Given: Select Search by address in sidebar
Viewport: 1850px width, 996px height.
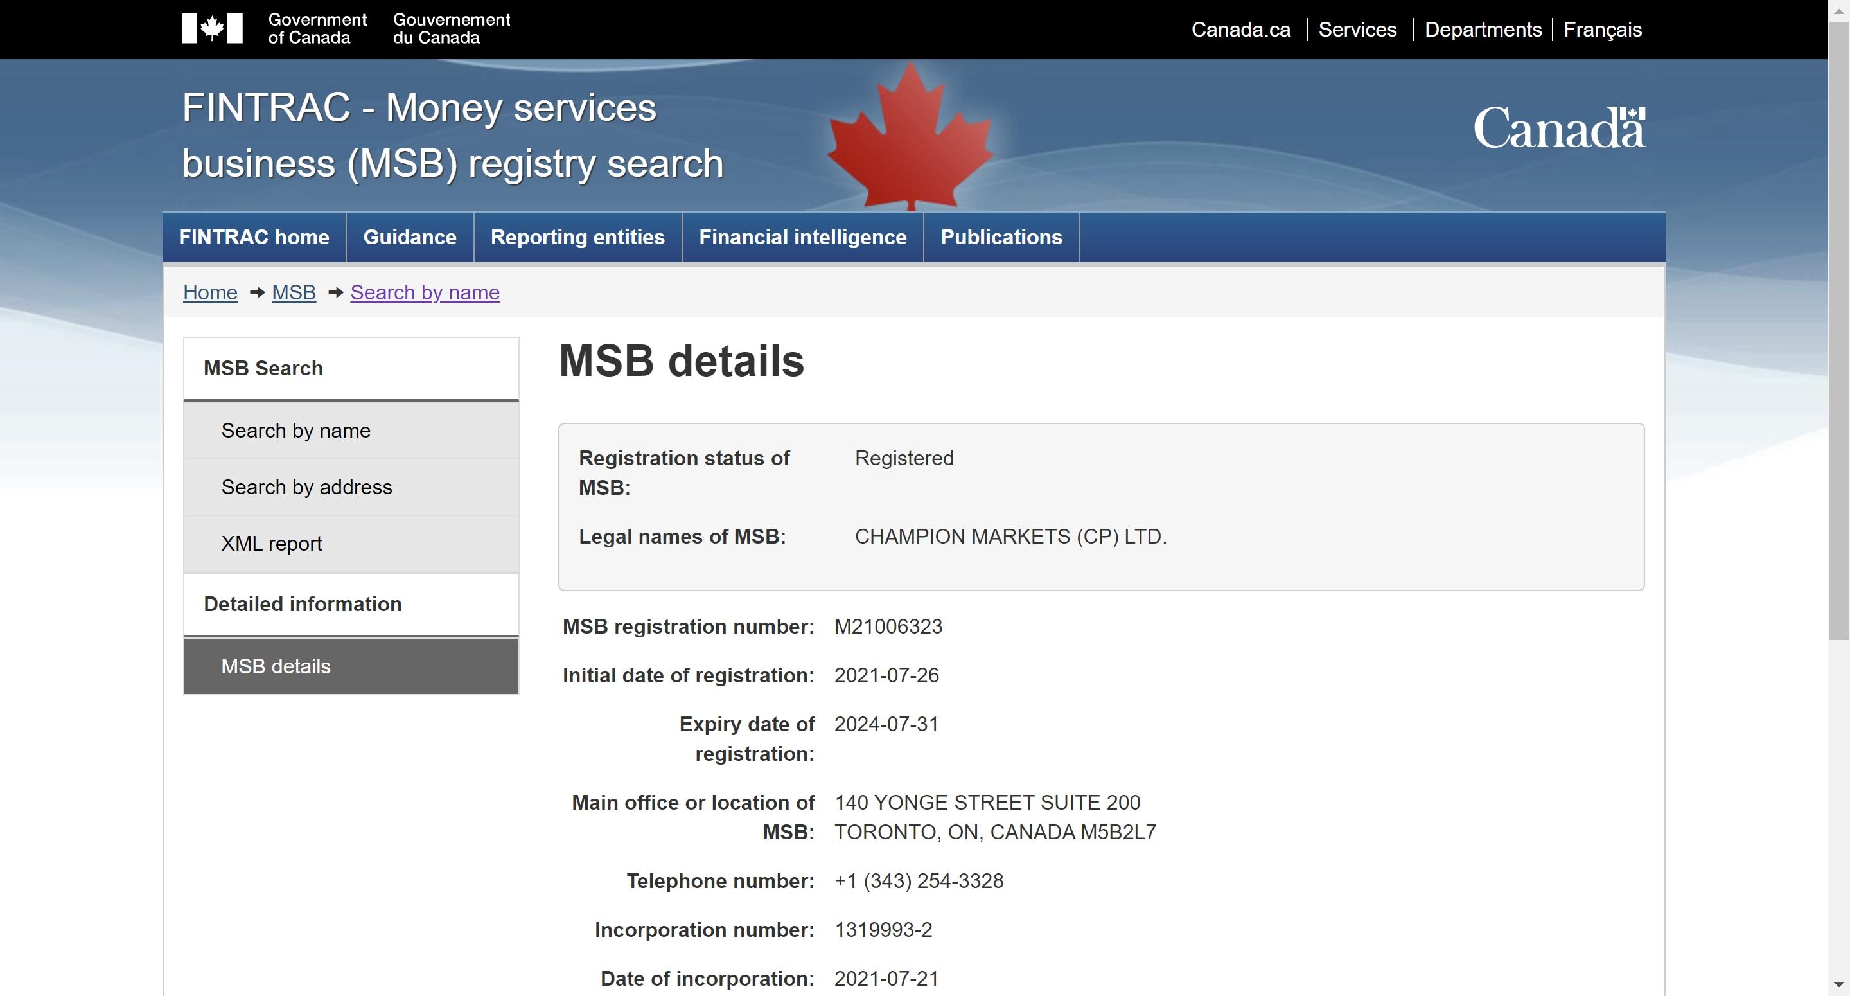Looking at the screenshot, I should (351, 487).
